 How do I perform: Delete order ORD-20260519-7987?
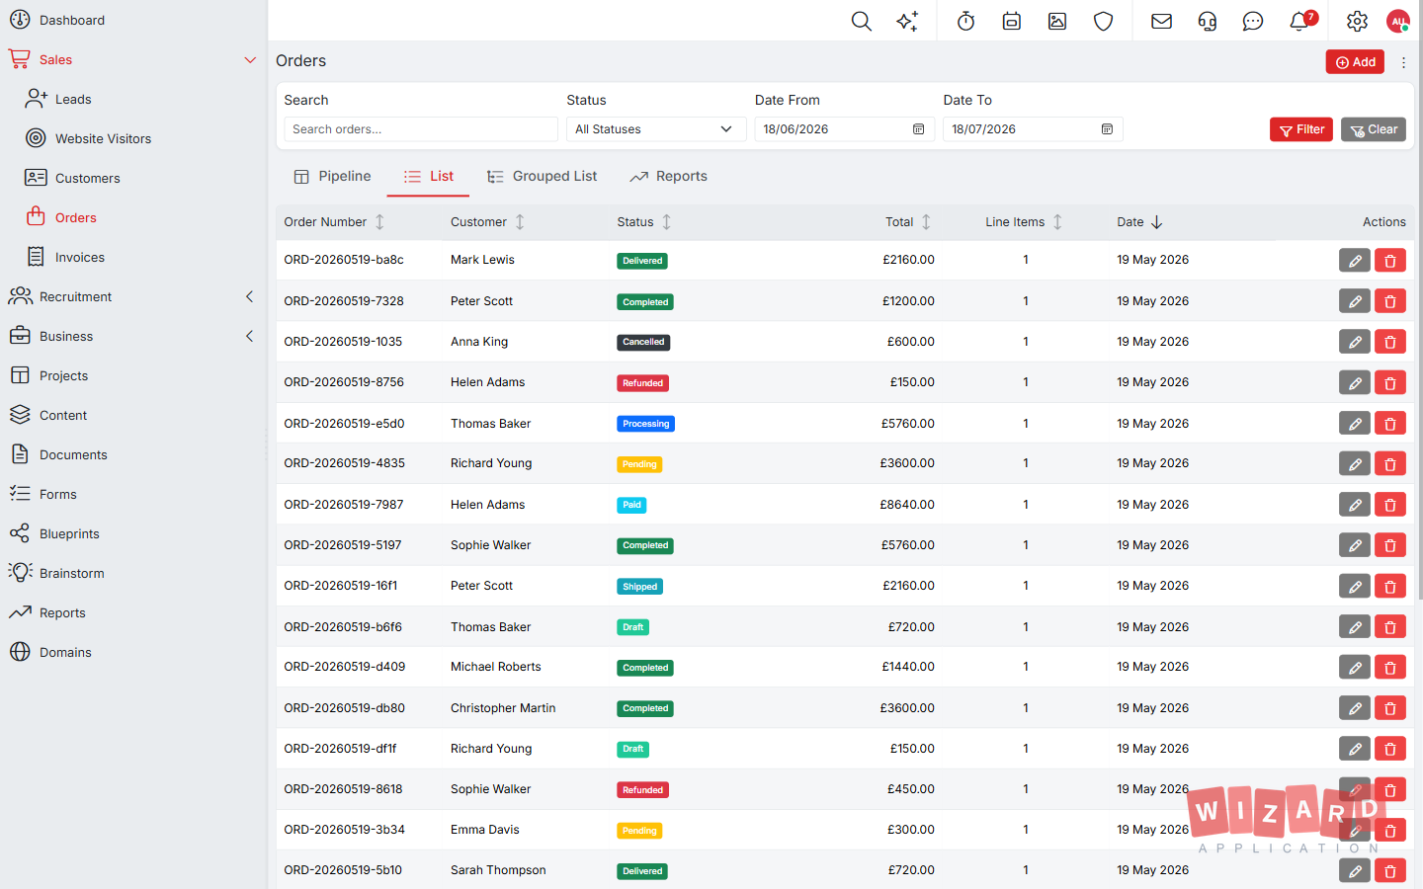click(x=1390, y=505)
